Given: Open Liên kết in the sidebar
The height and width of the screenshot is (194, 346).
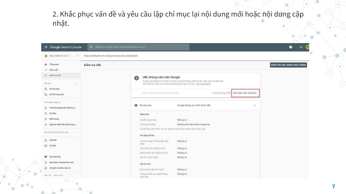Looking at the screenshot, I should (53, 140).
